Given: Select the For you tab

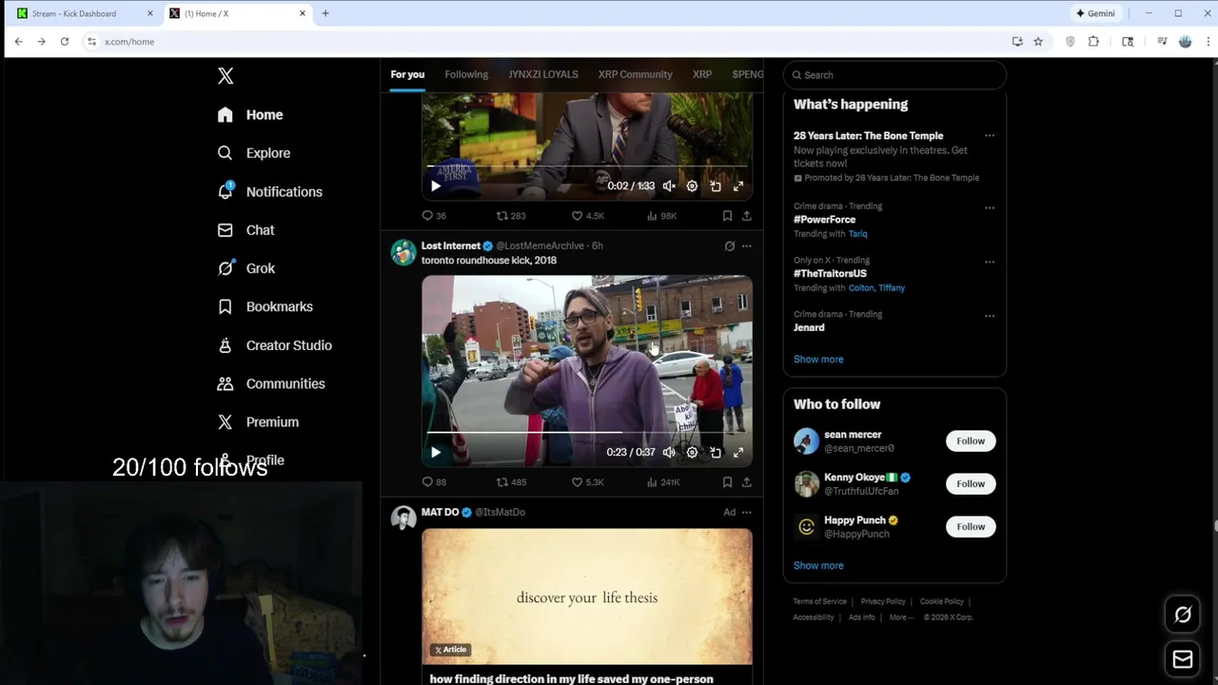Looking at the screenshot, I should coord(407,74).
